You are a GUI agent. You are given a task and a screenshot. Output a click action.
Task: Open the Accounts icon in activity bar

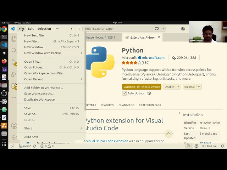14,126
